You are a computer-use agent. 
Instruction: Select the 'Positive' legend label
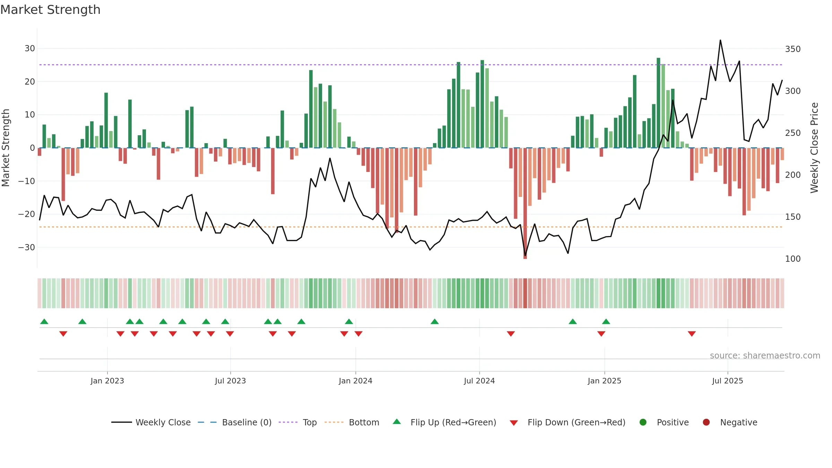(673, 422)
